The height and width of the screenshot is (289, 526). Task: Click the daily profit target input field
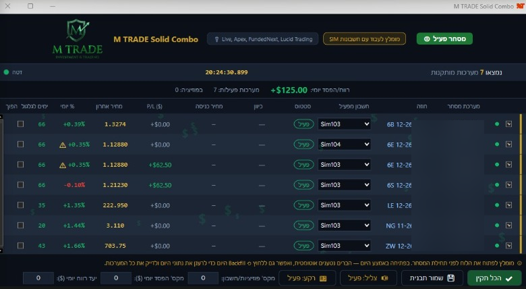click(38, 278)
